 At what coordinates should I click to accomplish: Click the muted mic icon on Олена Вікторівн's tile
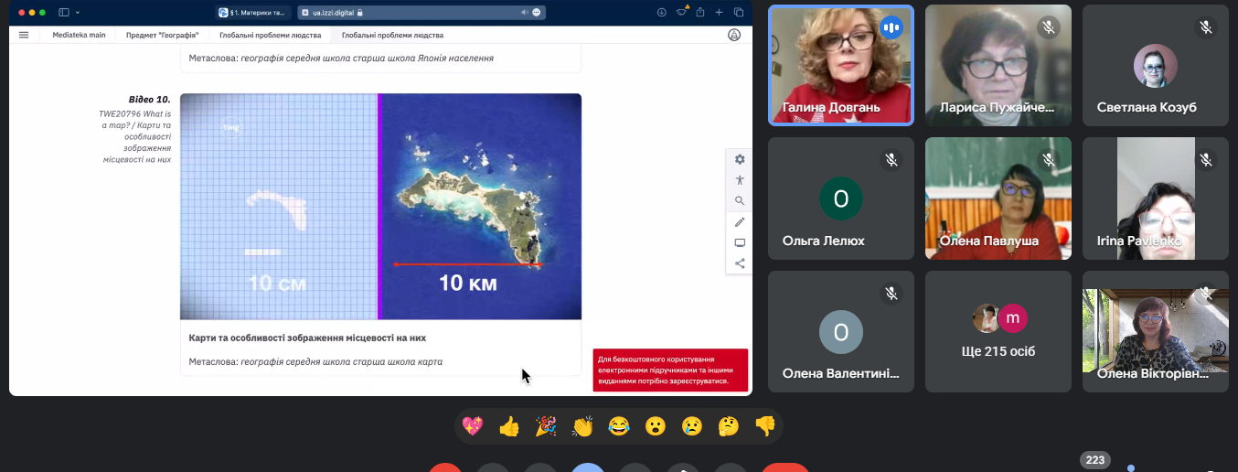click(1206, 294)
